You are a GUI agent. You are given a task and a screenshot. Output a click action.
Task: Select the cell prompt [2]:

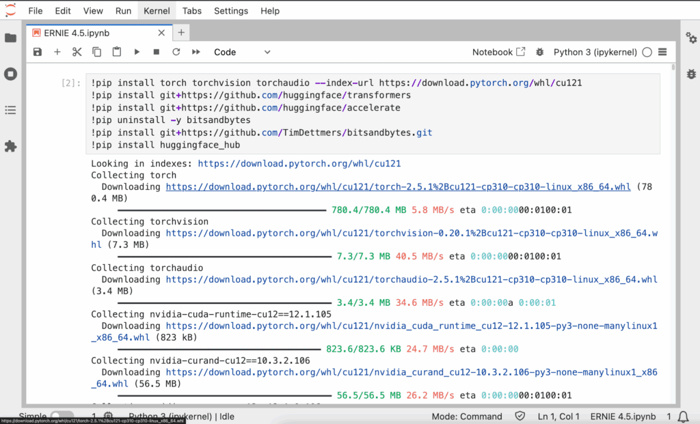pos(70,83)
